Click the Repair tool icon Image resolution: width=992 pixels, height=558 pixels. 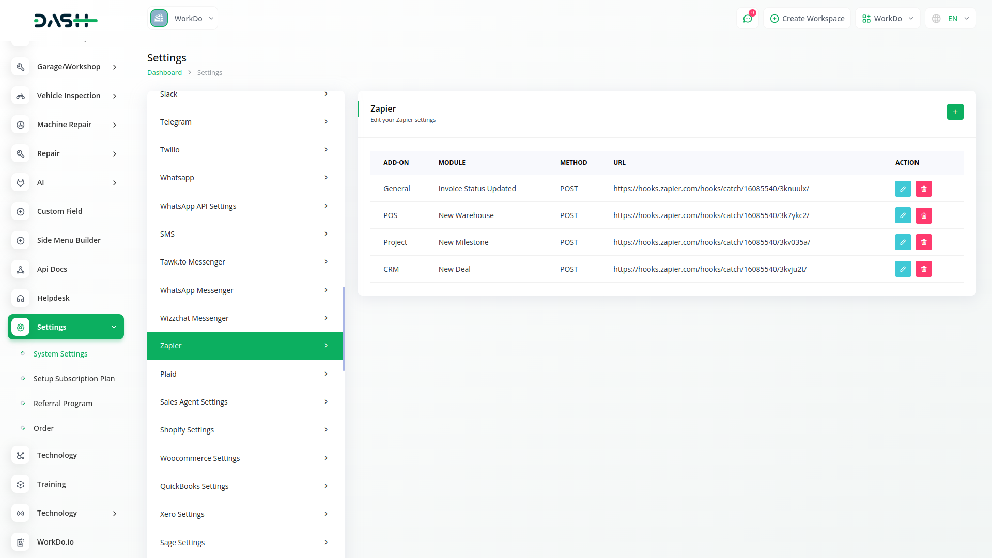click(21, 153)
